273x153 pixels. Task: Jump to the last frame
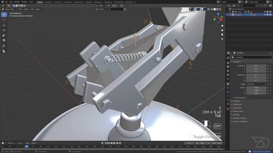pyautogui.click(x=120, y=143)
